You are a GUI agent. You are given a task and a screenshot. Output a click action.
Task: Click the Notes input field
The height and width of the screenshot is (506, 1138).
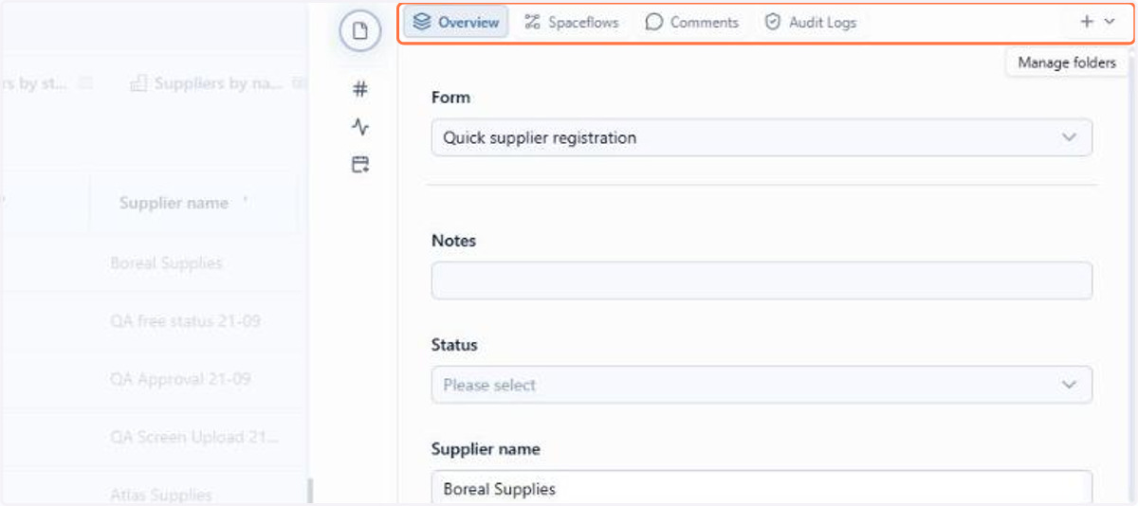[x=762, y=280]
